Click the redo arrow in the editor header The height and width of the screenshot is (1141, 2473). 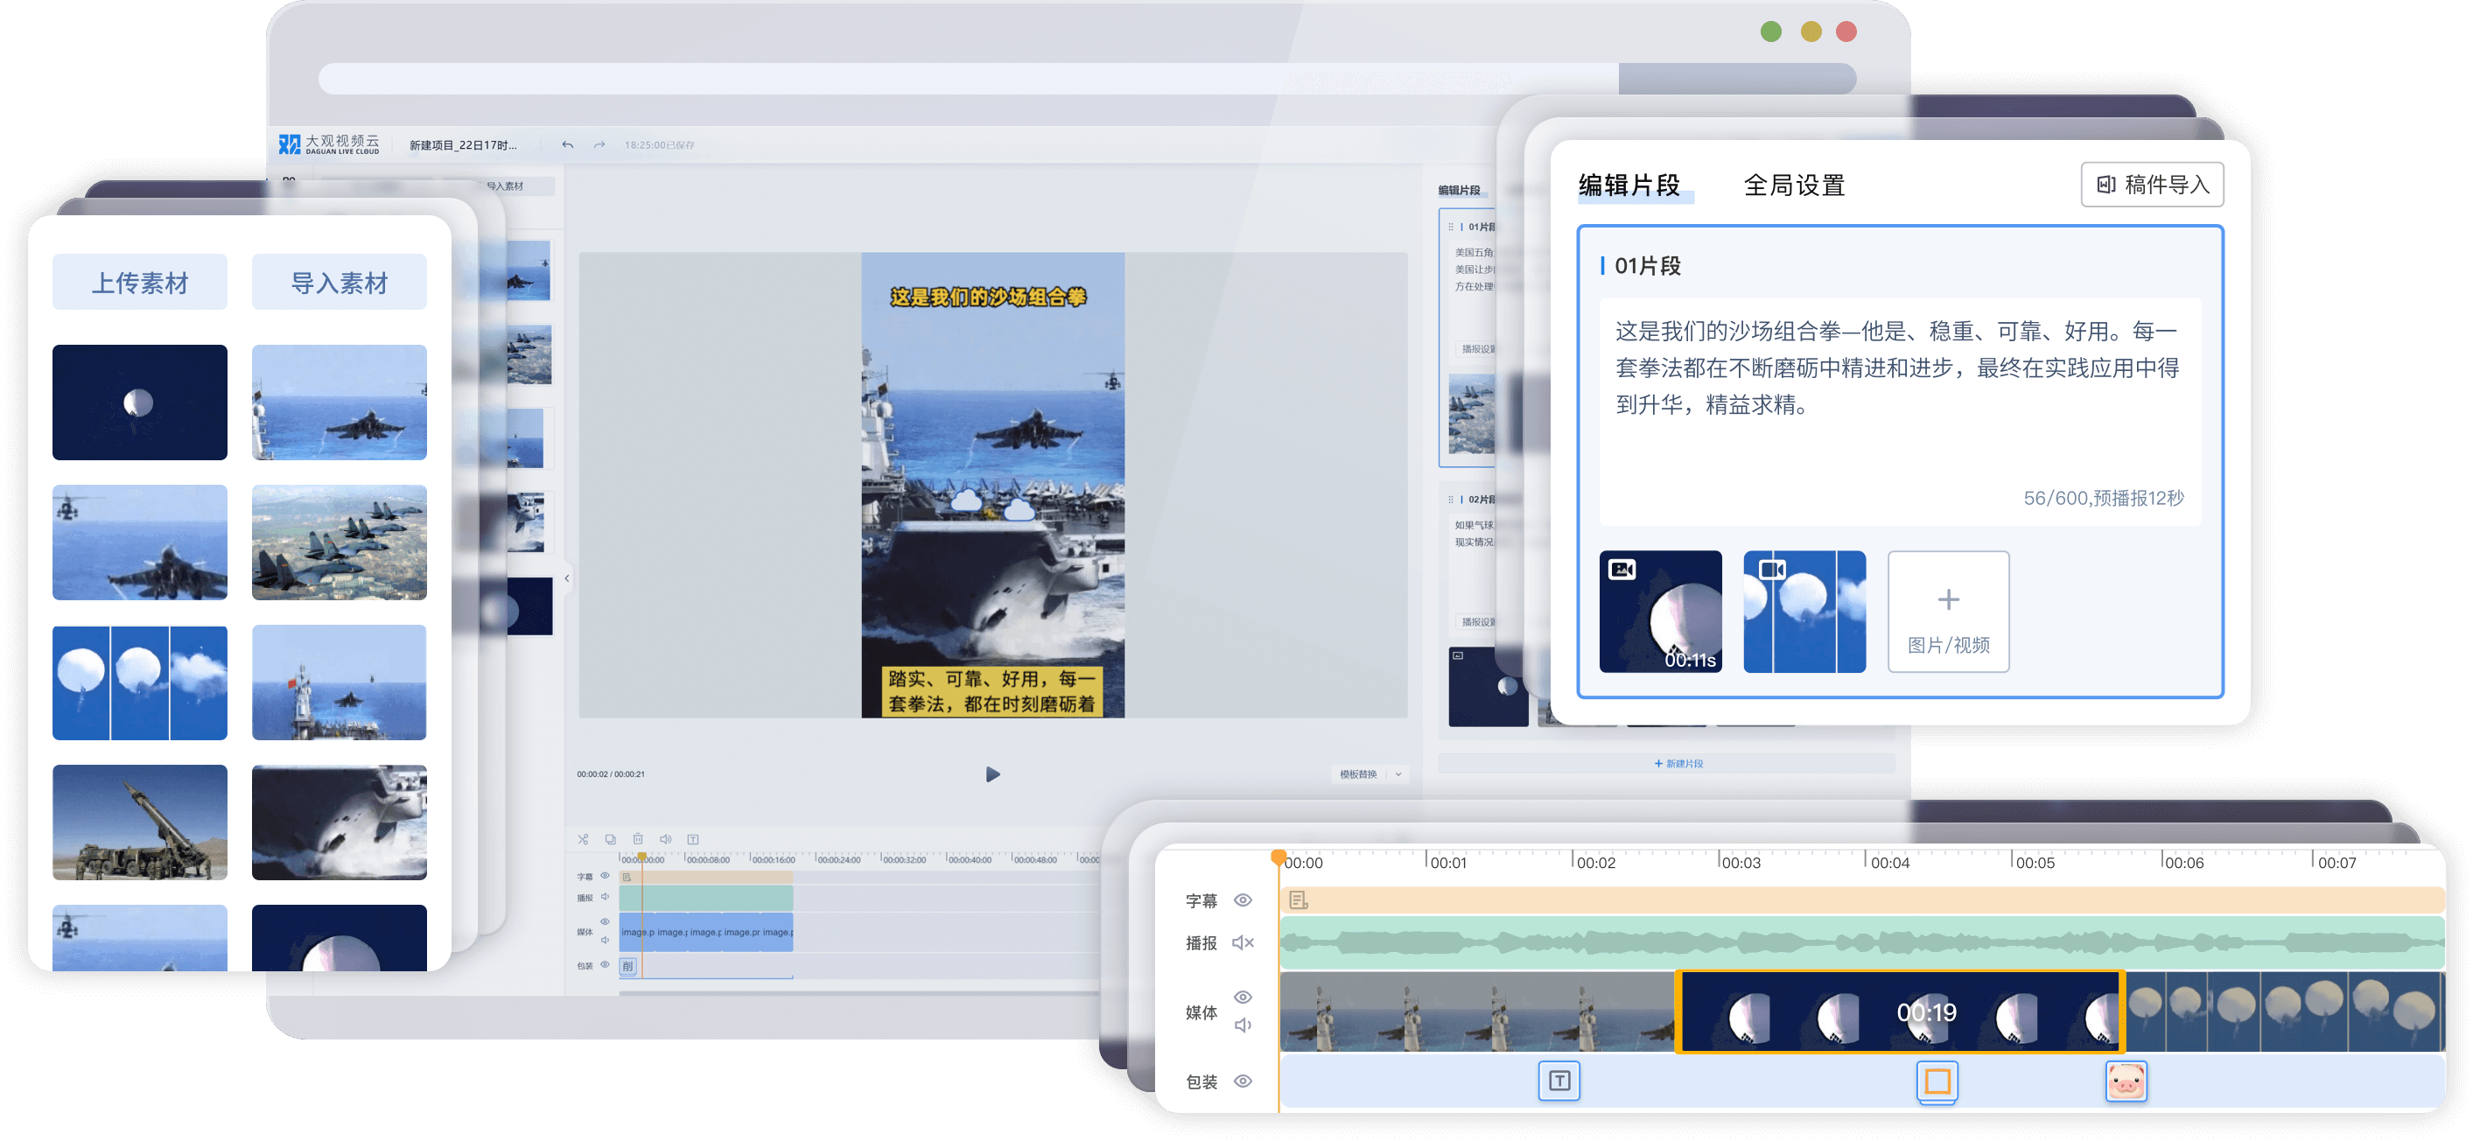(599, 145)
